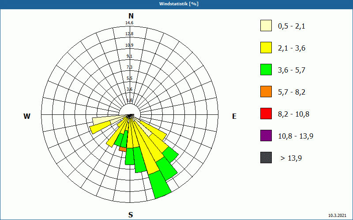Click the purple 10,8 - 13,9 legend swatch

tap(266, 136)
